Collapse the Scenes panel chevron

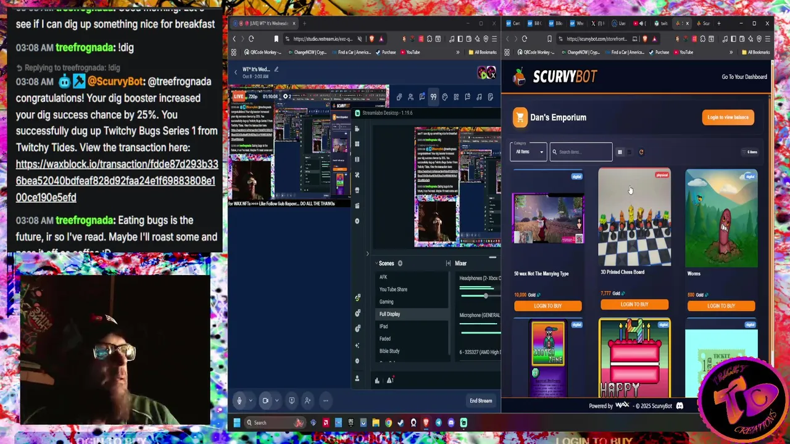pyautogui.click(x=375, y=263)
